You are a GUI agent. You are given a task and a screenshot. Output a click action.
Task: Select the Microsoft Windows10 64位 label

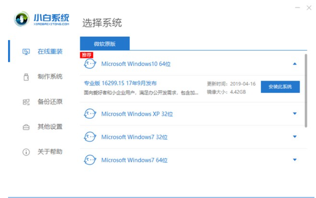[136, 64]
